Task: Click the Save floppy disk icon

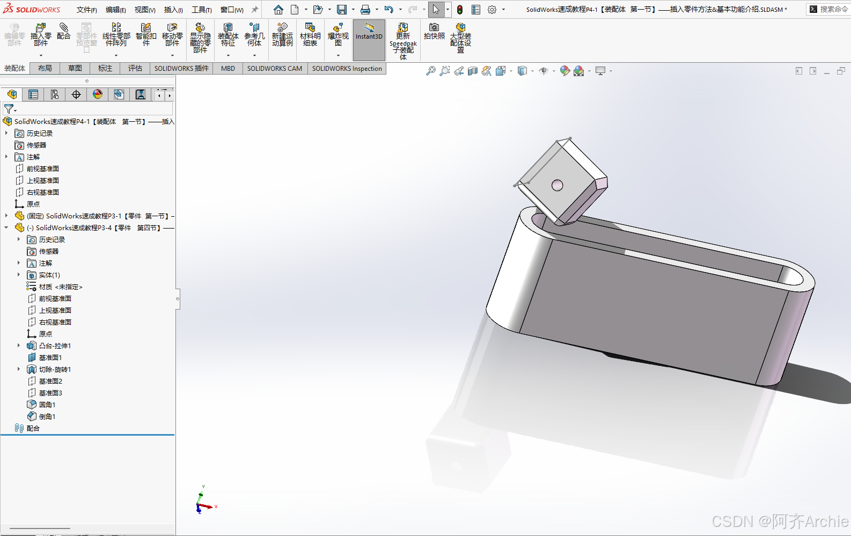Action: (342, 10)
